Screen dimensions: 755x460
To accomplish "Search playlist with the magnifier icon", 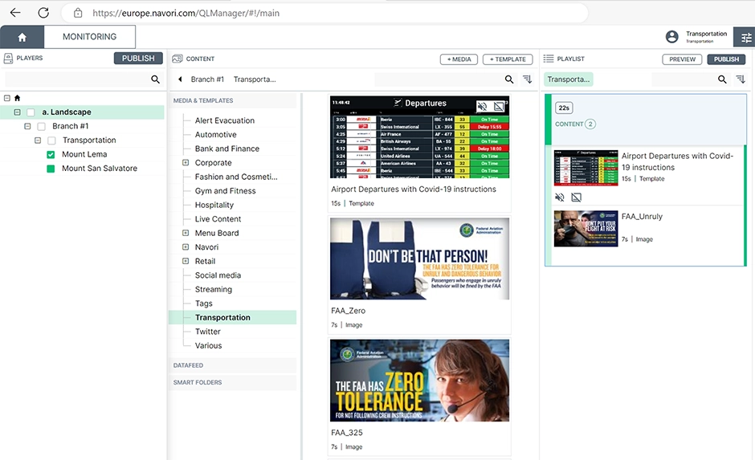I will 722,79.
